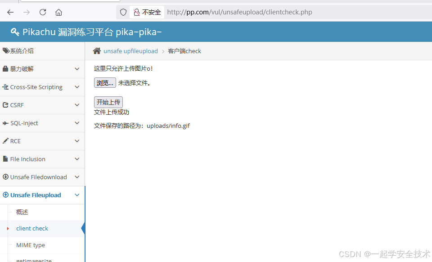This screenshot has height=262, width=432.
Task: Click the shield tracking protection icon
Action: coord(123,12)
